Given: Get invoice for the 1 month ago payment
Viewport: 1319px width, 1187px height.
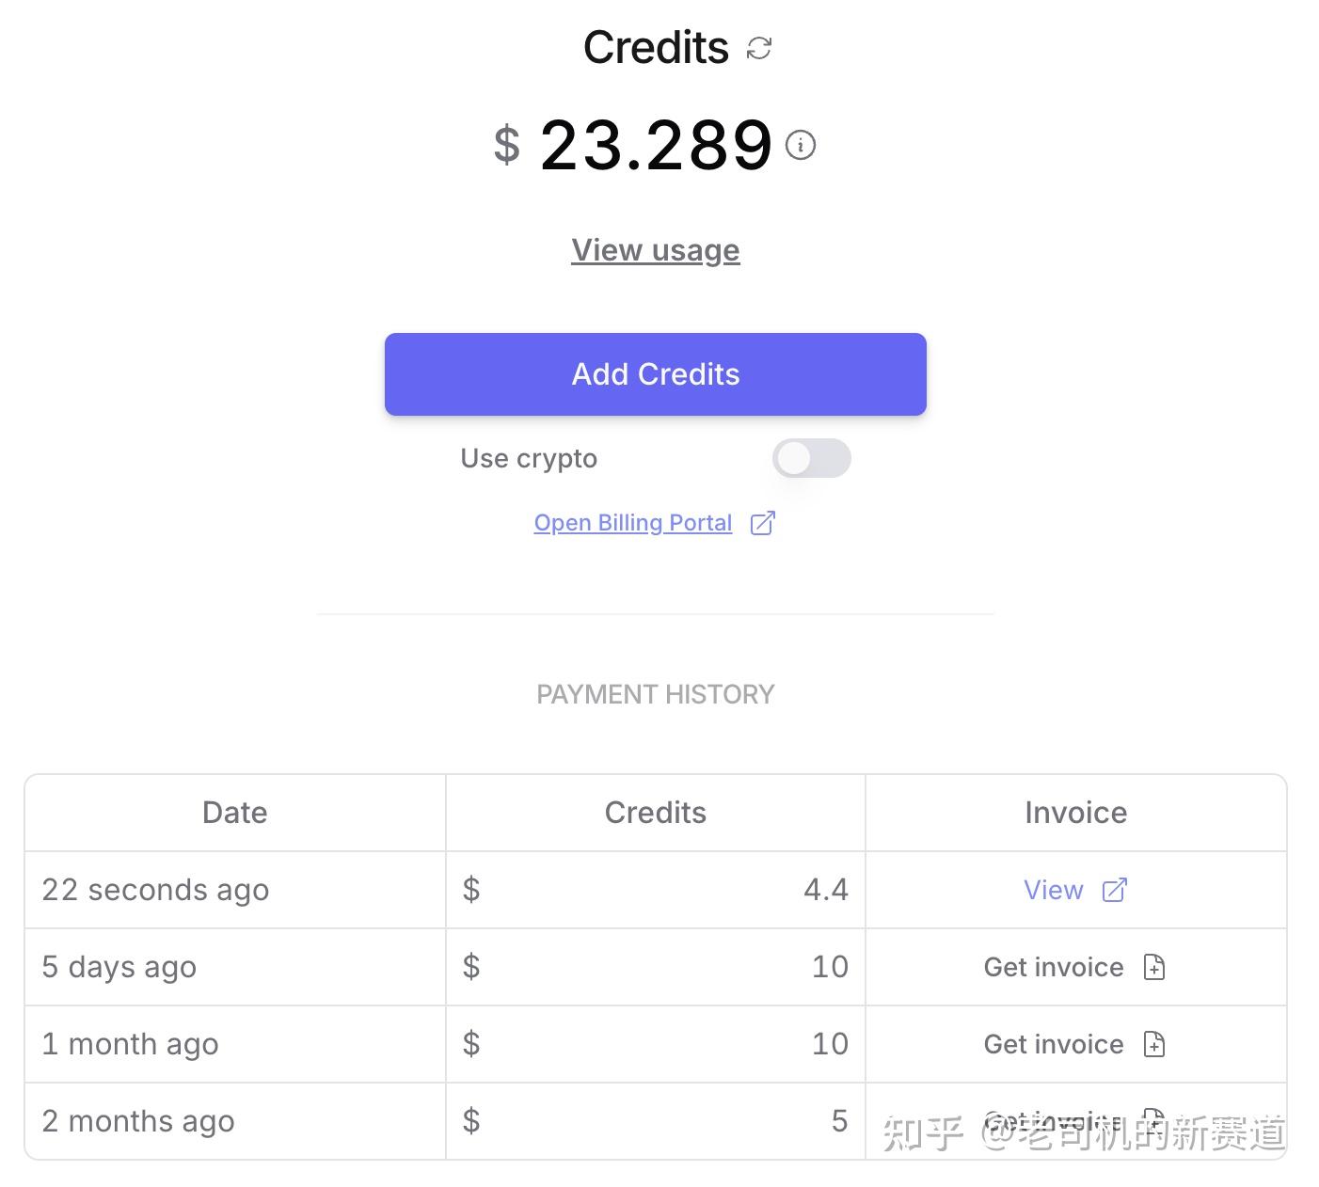Looking at the screenshot, I should tap(1053, 1043).
